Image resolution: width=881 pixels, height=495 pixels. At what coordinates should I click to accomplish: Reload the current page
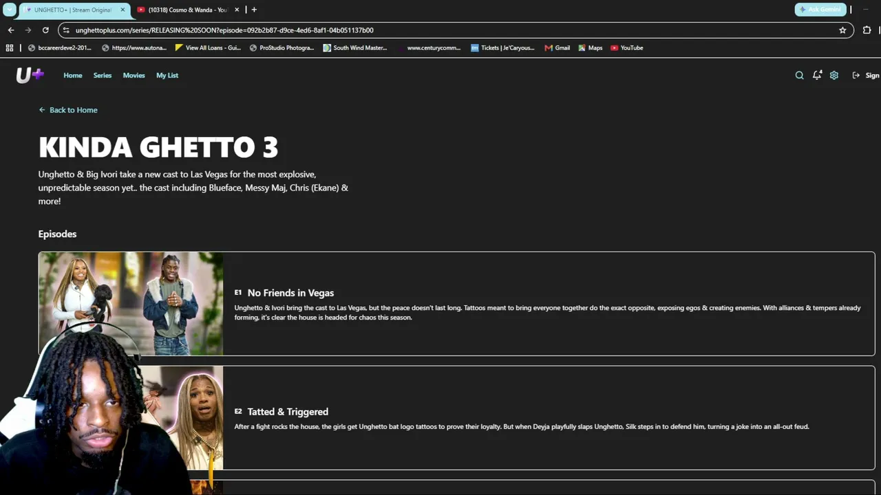tap(45, 30)
